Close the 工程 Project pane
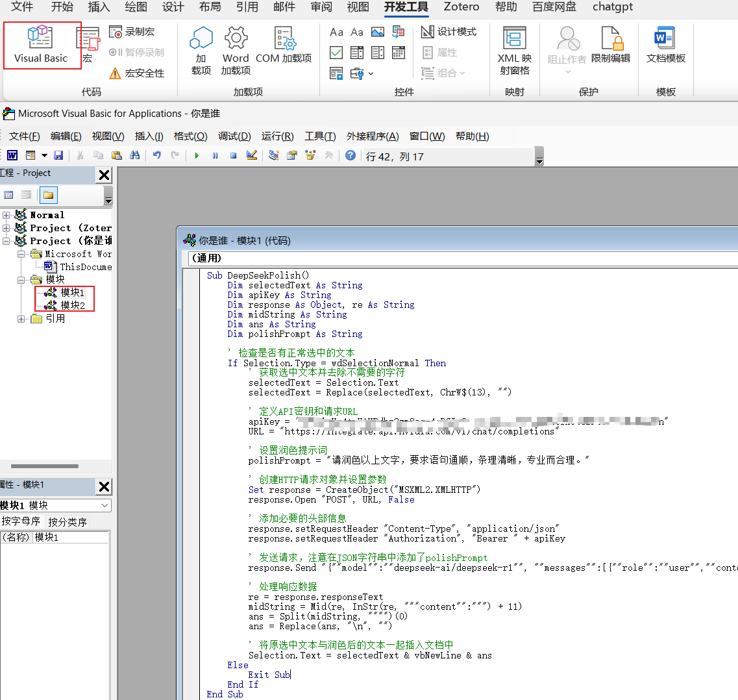Screen dimensions: 738x700 tap(104, 175)
